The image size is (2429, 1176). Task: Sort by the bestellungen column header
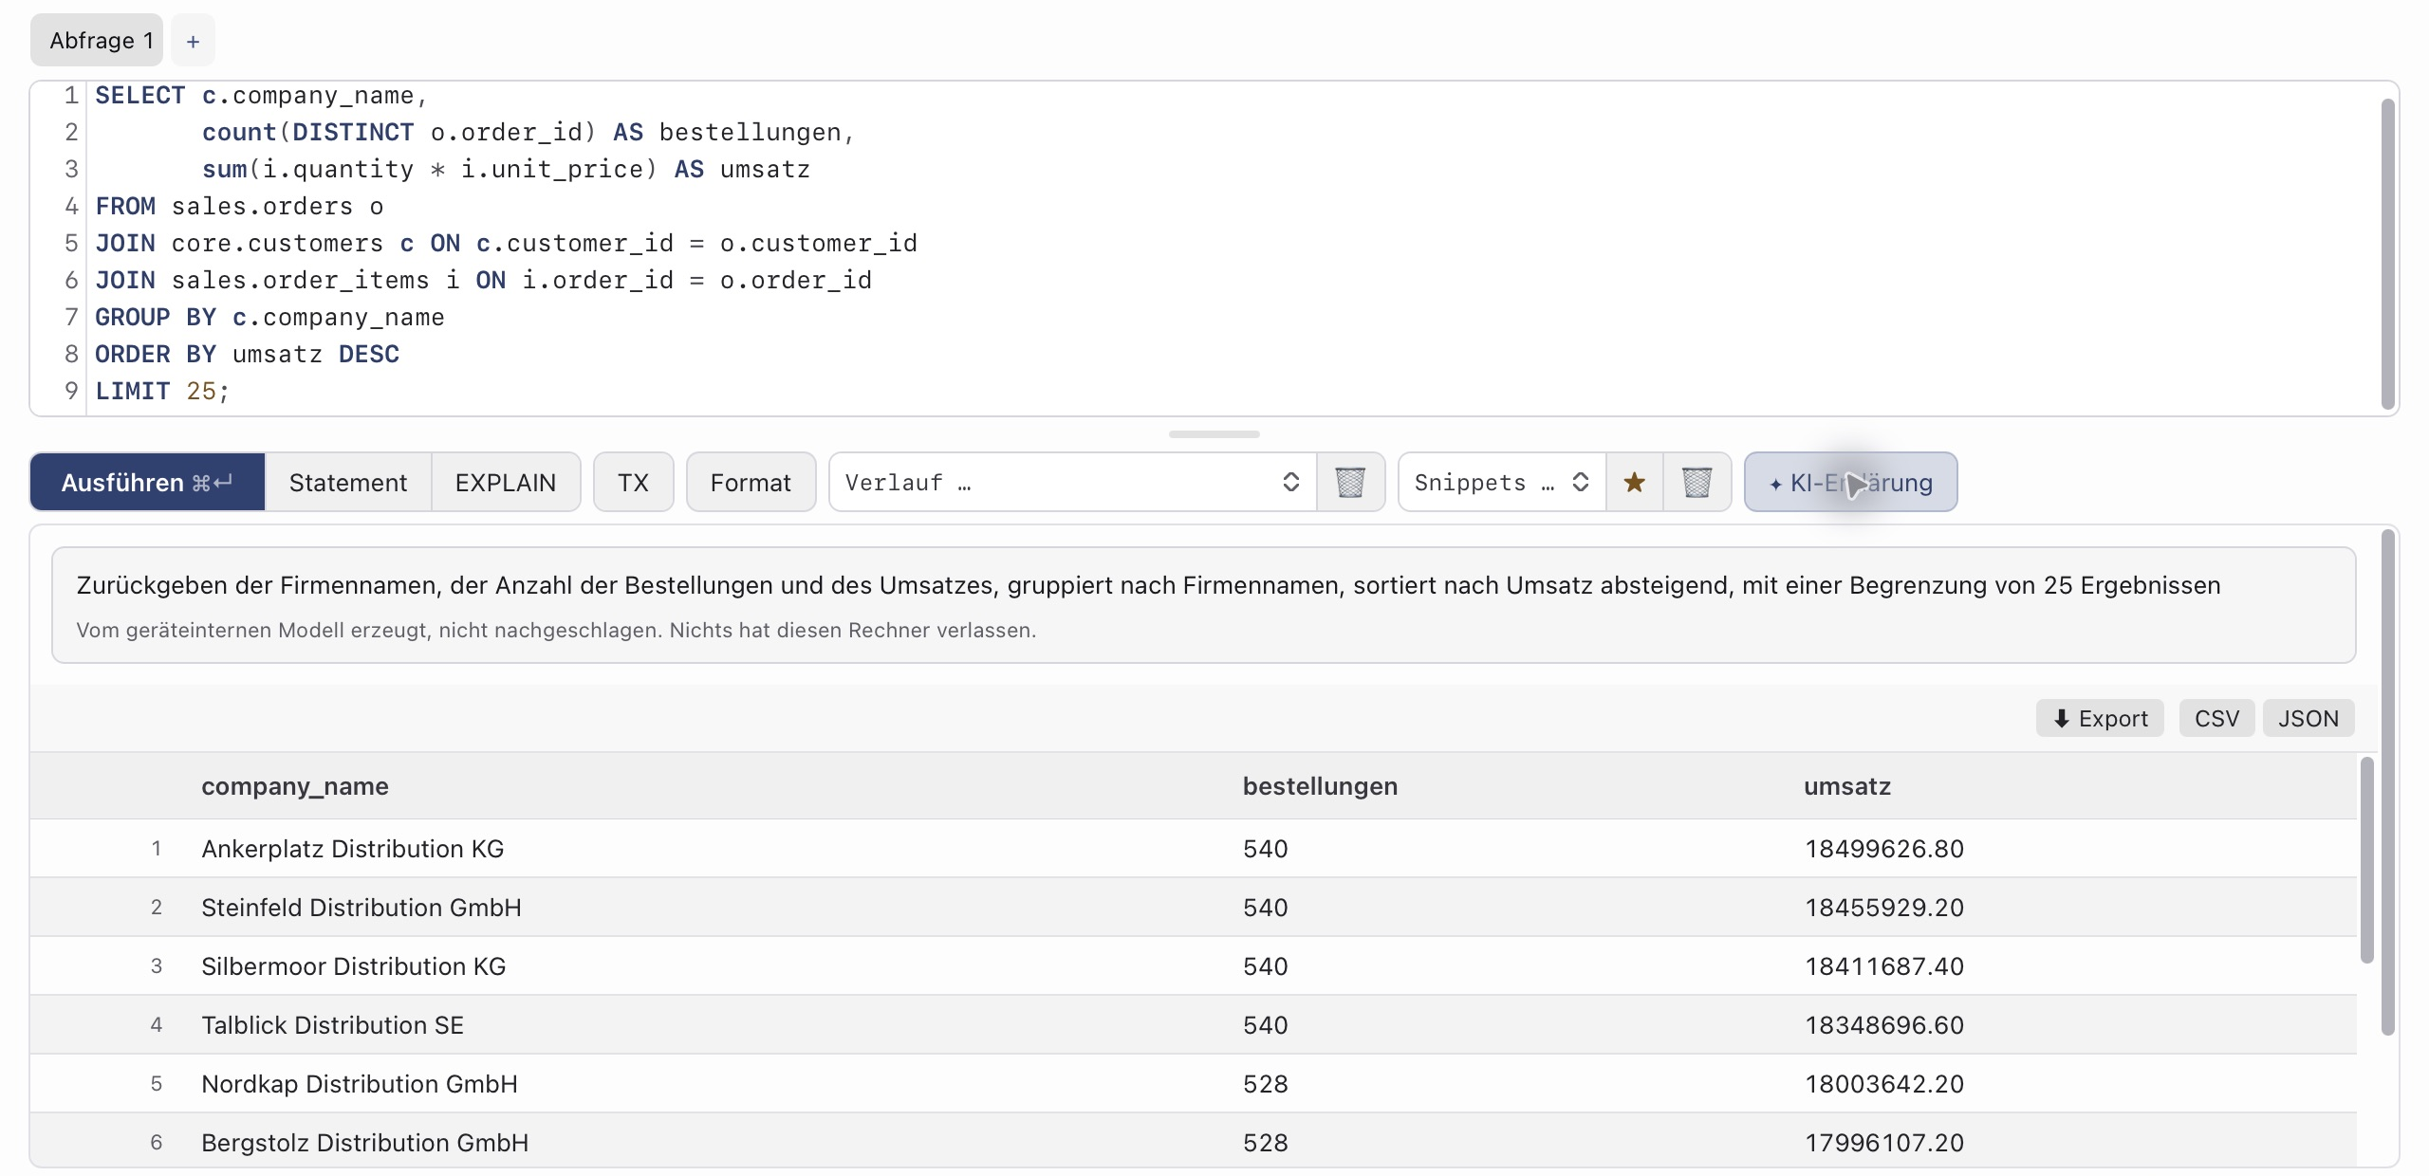[x=1320, y=786]
